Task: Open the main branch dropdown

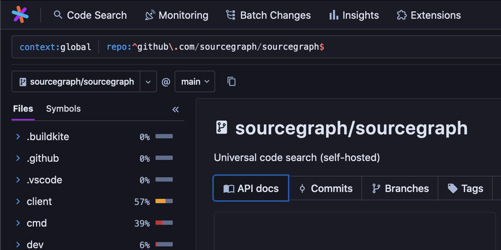Action: pyautogui.click(x=195, y=81)
